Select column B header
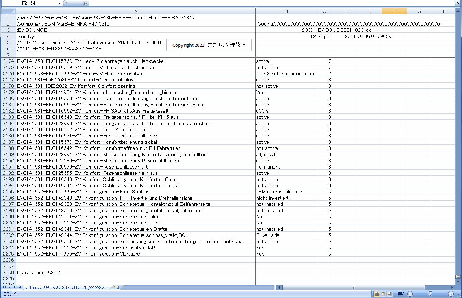 (x=286, y=11)
